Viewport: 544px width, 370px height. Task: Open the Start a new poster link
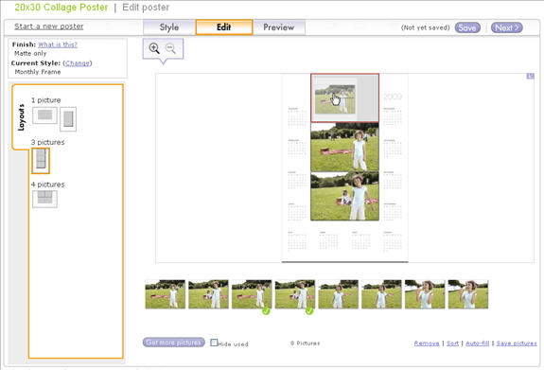tap(48, 26)
